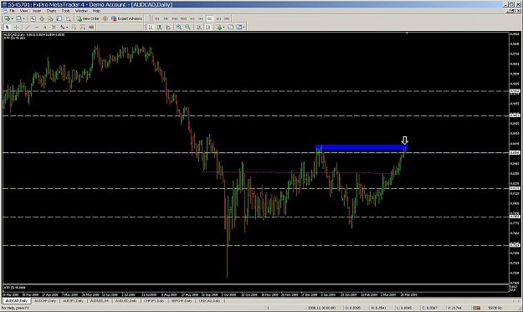This screenshot has height=312, width=523.
Task: Open the View menu
Action: [23, 11]
